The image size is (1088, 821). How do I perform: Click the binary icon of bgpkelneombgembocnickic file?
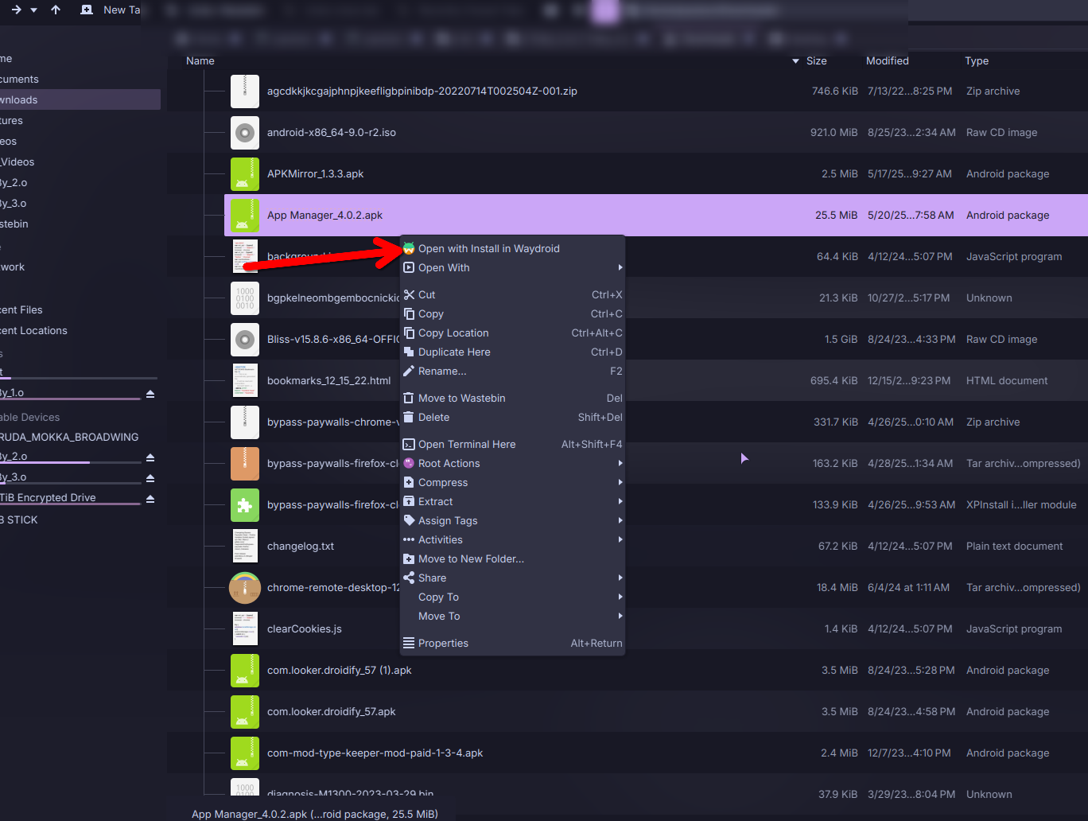245,298
